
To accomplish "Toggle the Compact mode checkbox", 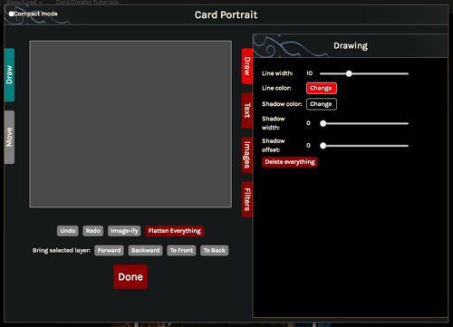I will (12, 14).
